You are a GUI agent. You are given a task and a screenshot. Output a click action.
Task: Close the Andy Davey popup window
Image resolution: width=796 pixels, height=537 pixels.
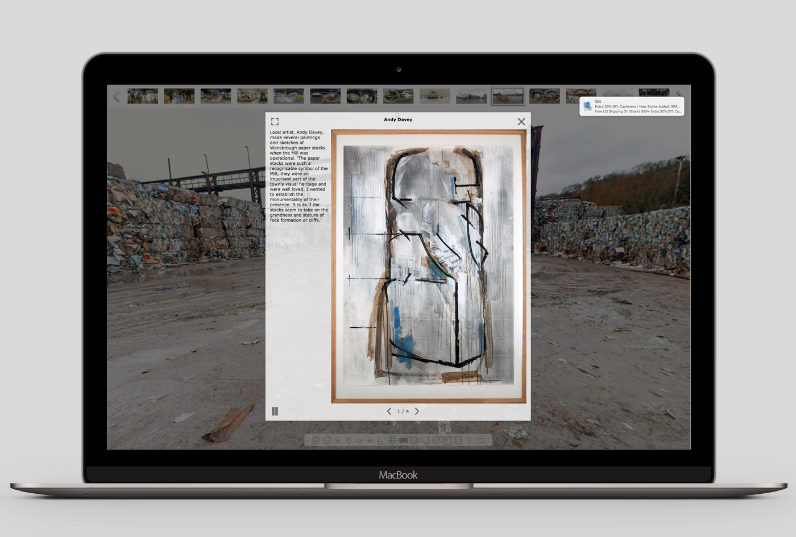[521, 122]
